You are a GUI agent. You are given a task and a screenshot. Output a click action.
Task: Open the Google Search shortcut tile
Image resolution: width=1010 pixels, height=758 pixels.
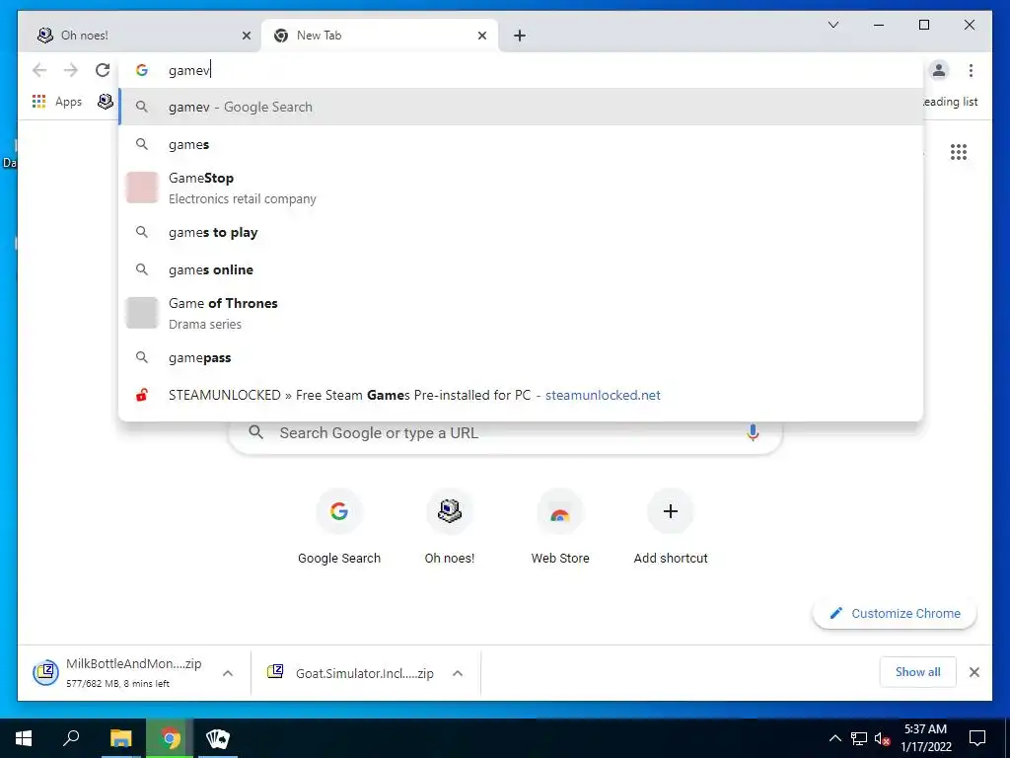(339, 527)
